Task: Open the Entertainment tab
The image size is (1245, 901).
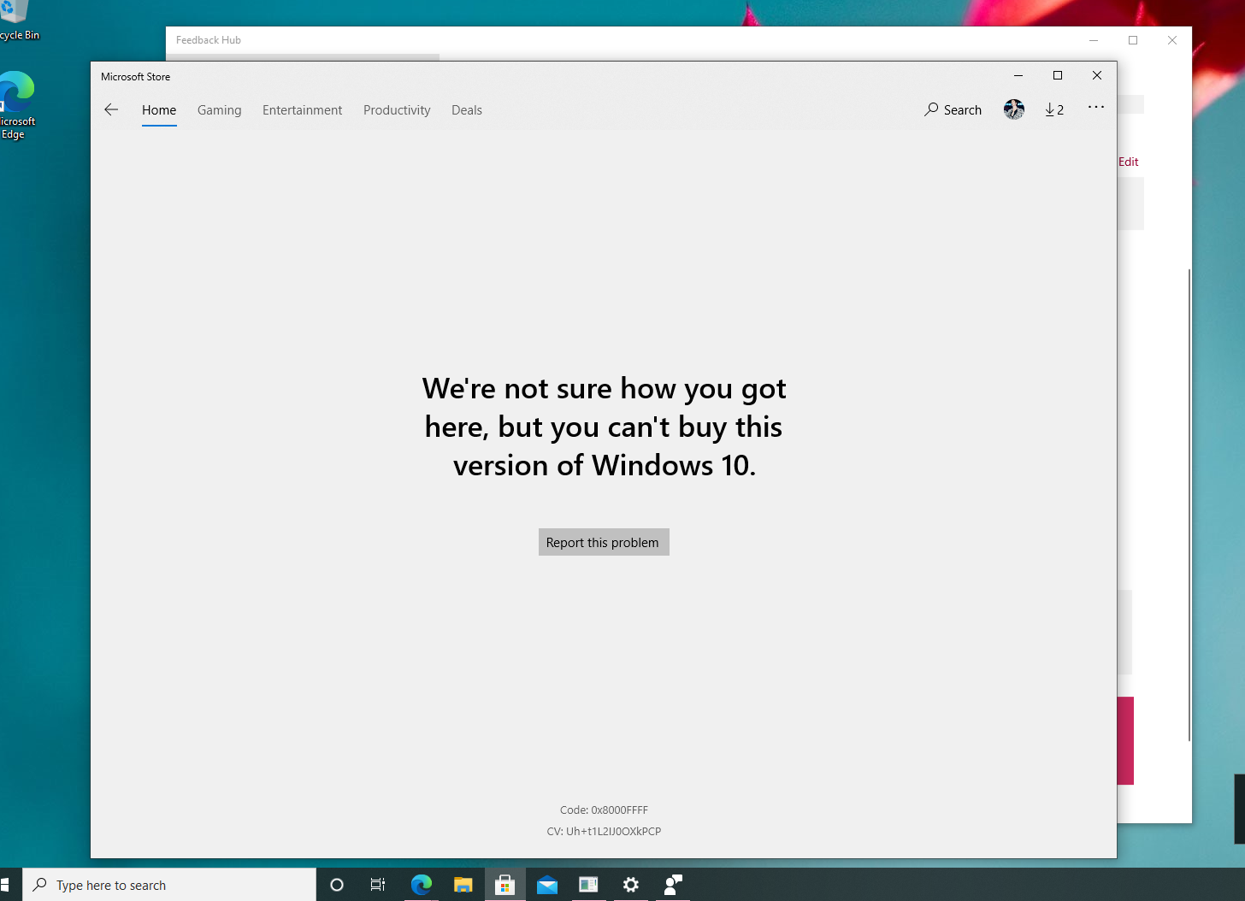Action: pos(302,110)
